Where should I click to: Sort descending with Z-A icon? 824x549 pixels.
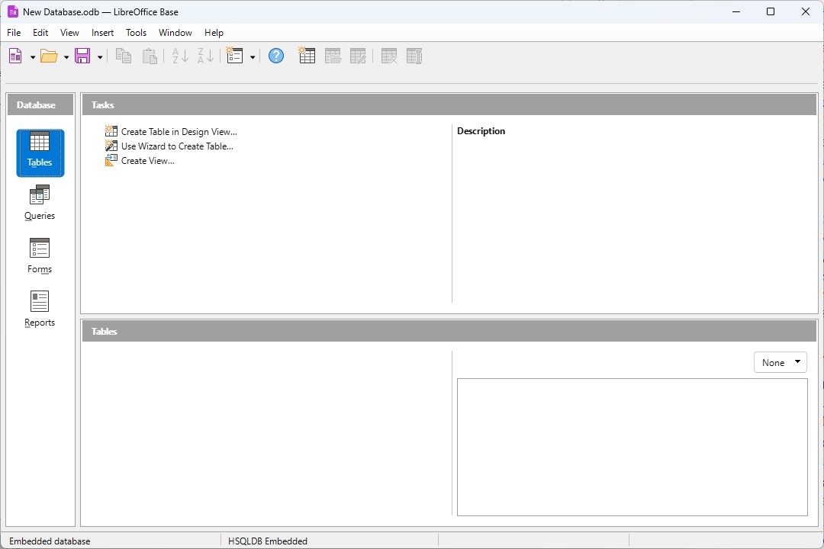click(x=205, y=56)
